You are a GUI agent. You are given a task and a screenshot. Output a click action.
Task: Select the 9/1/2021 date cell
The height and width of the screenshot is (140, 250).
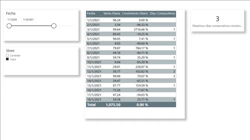[93, 58]
